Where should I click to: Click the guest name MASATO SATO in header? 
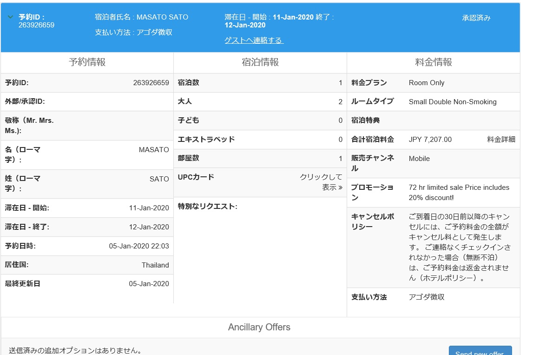(162, 17)
